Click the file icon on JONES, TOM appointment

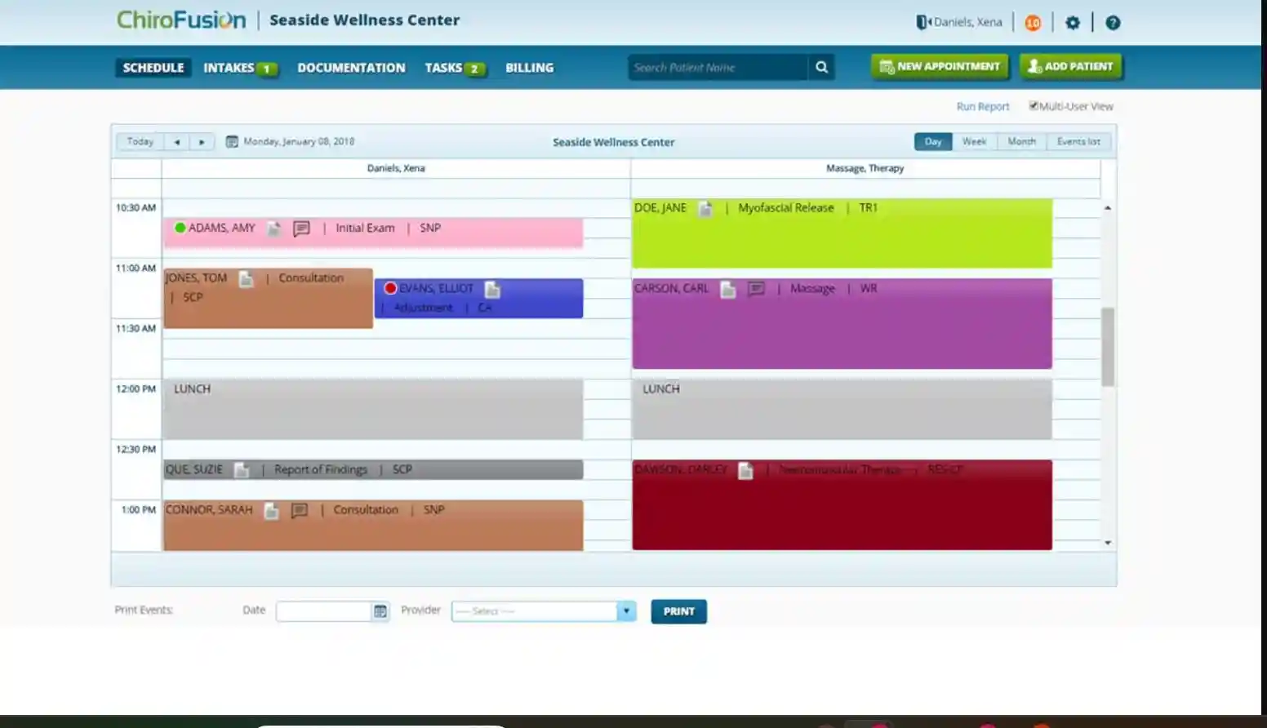[247, 278]
